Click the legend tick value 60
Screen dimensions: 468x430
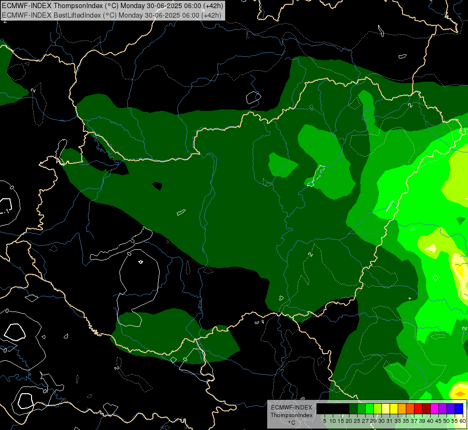[463, 421]
